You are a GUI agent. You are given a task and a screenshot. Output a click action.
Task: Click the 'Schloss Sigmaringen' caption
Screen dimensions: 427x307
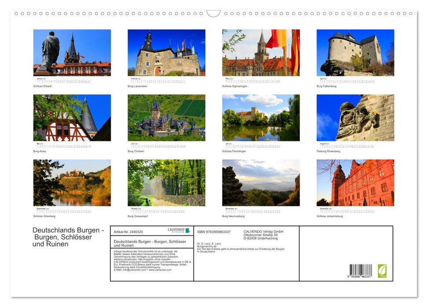point(235,86)
